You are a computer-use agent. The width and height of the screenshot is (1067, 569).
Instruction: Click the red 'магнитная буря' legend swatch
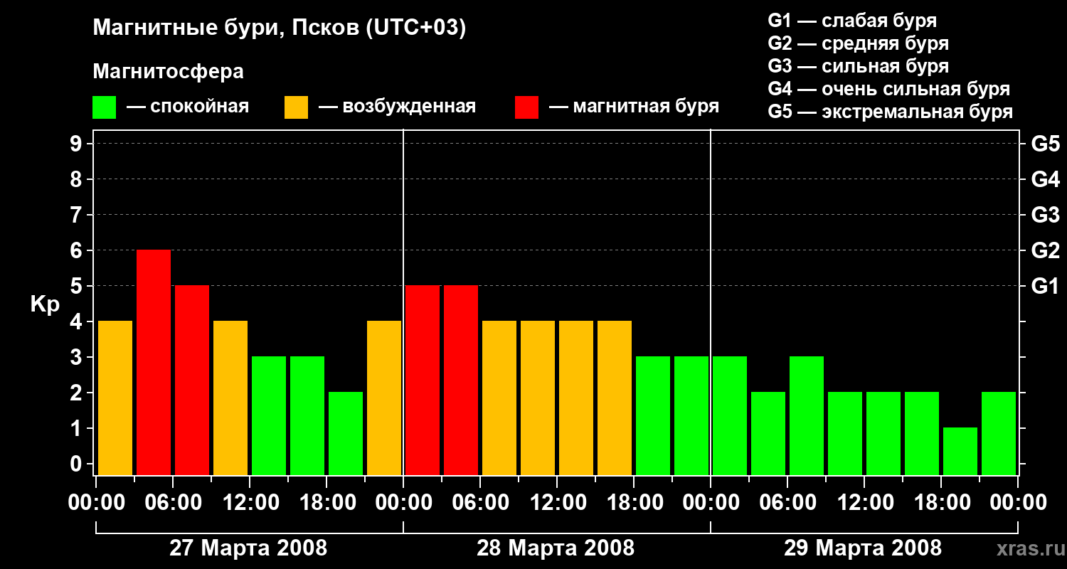[526, 107]
